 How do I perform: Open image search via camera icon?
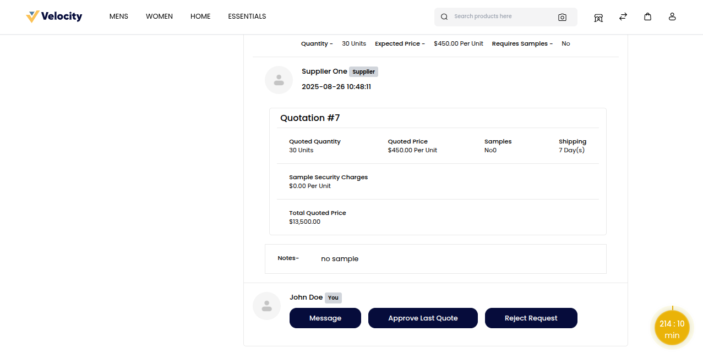coord(562,17)
